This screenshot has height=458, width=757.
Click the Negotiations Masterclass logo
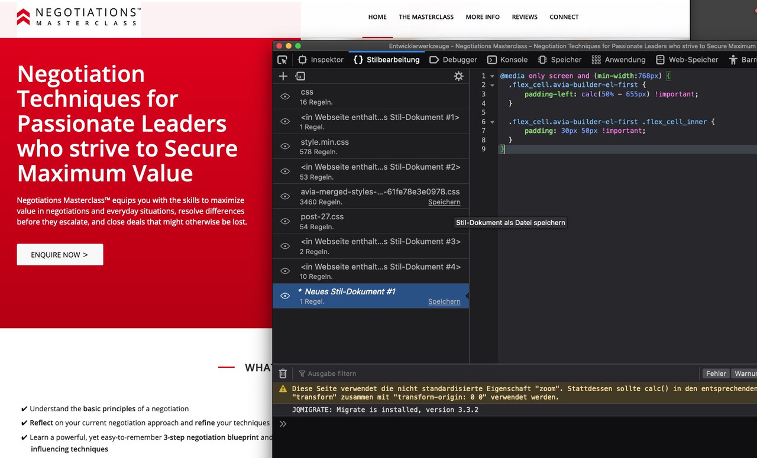click(x=79, y=17)
